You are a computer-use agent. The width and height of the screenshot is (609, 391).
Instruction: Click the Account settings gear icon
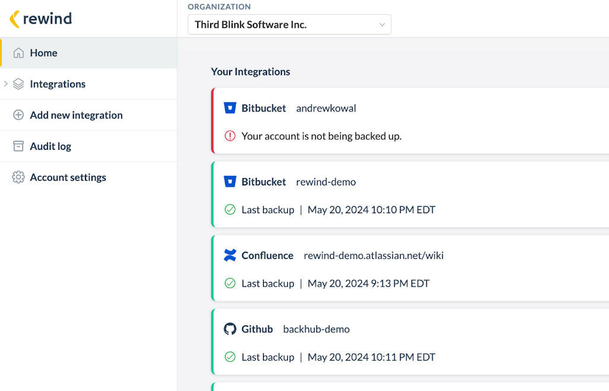[18, 177]
